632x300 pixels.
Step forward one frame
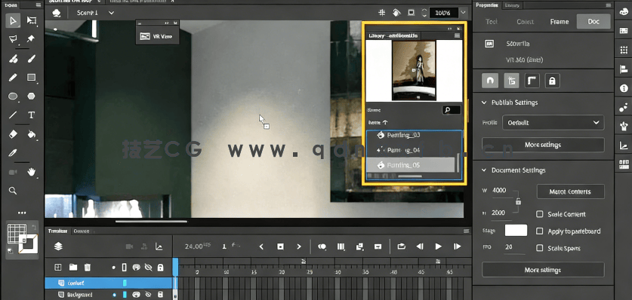(457, 246)
